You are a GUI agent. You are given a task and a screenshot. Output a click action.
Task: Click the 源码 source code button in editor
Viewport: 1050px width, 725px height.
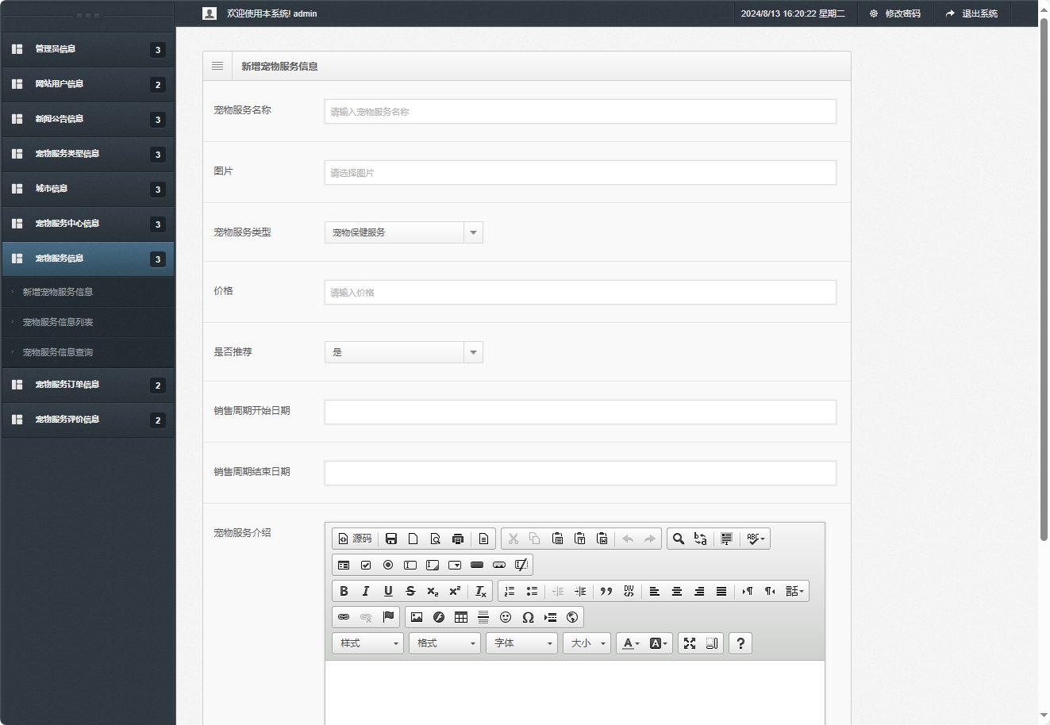355,539
